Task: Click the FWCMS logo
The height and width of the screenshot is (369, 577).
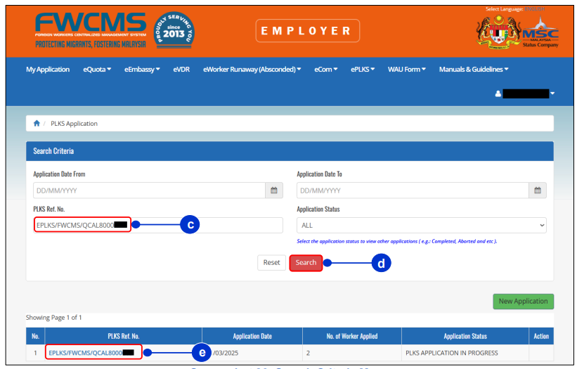Action: click(91, 30)
